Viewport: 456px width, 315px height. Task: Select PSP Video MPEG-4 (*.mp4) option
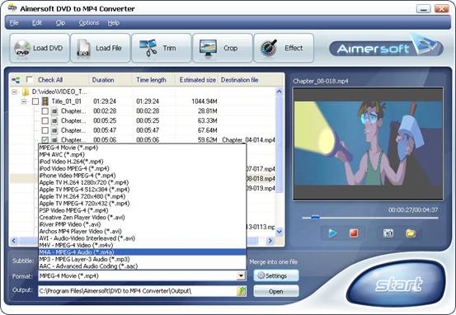click(x=142, y=210)
